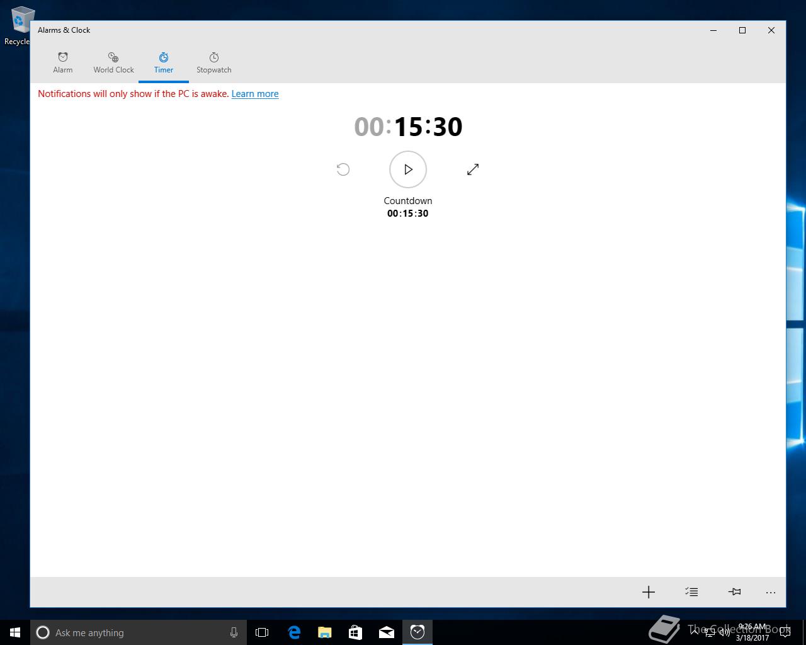806x645 pixels.
Task: Open File Explorer from taskbar
Action: (325, 632)
